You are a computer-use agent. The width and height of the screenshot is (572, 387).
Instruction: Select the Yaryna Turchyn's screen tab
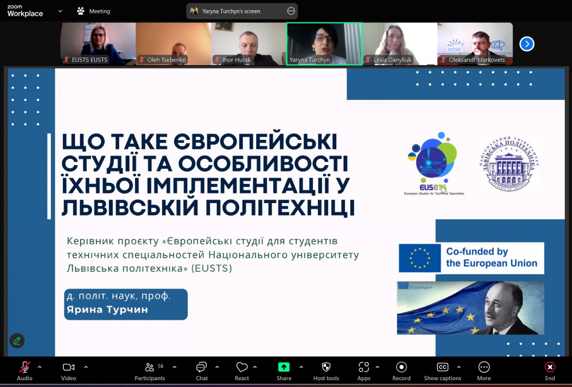(x=237, y=11)
